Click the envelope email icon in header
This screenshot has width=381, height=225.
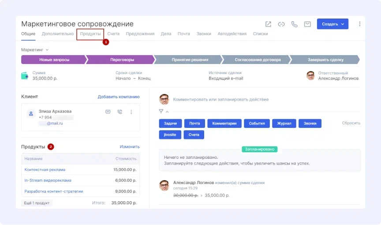pyautogui.click(x=307, y=24)
